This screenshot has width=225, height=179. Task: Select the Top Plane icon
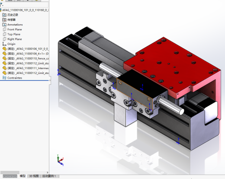[4, 34]
